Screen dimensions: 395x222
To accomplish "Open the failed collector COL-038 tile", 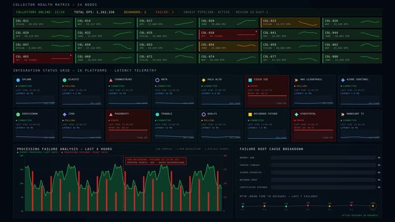I will (229, 35).
